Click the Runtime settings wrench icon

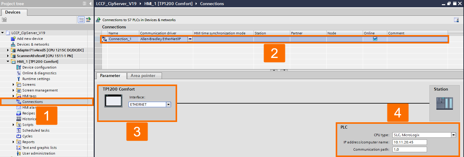click(x=19, y=79)
